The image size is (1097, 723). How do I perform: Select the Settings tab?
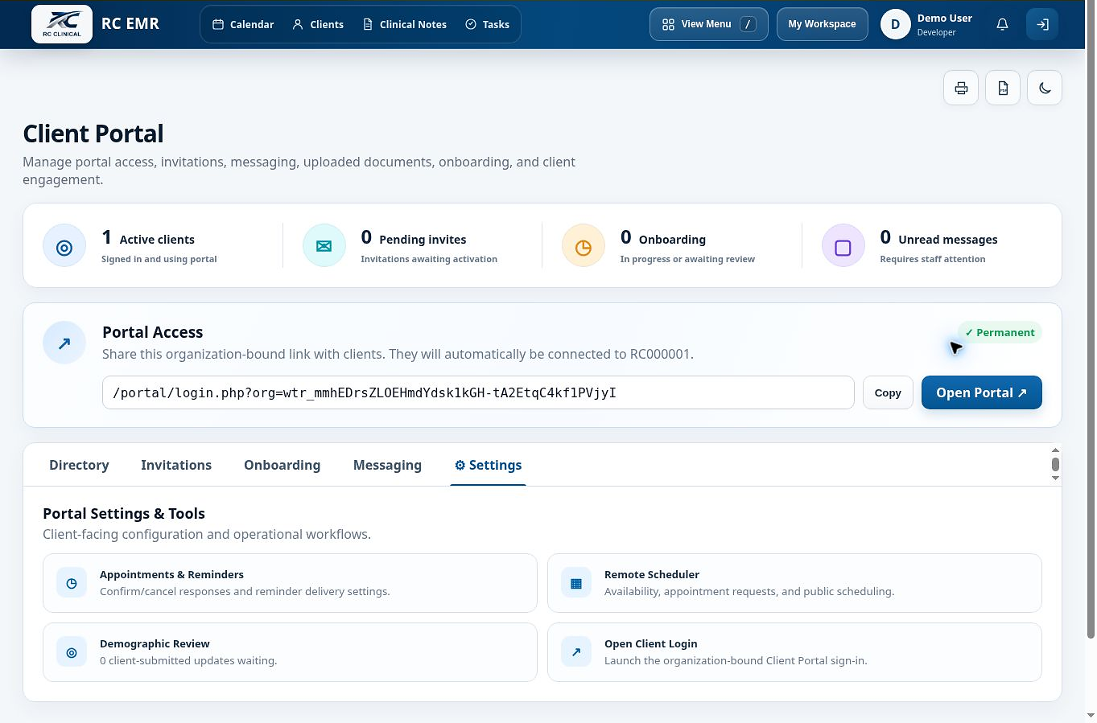point(488,465)
